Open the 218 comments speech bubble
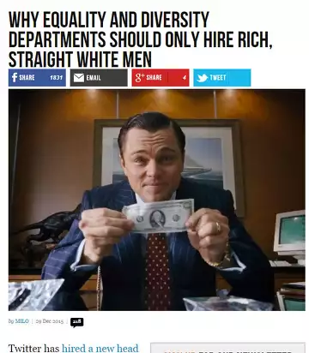This screenshot has width=309, height=353. (x=76, y=322)
